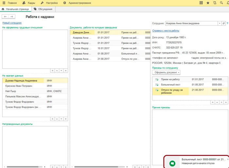The height and width of the screenshot is (168, 229).
Task: Open Справка с места работы link
Action: (166, 31)
